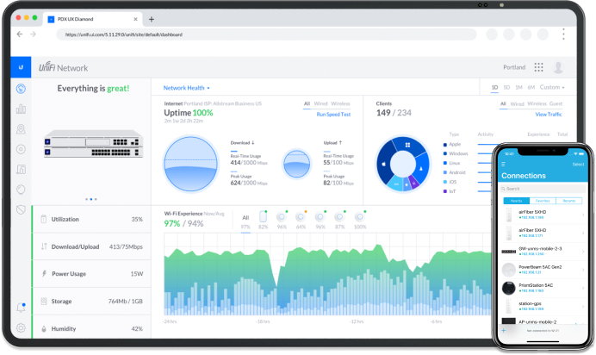Viewport: 596px width, 355px height.
Task: Select the 1M time range tab
Action: tap(518, 87)
